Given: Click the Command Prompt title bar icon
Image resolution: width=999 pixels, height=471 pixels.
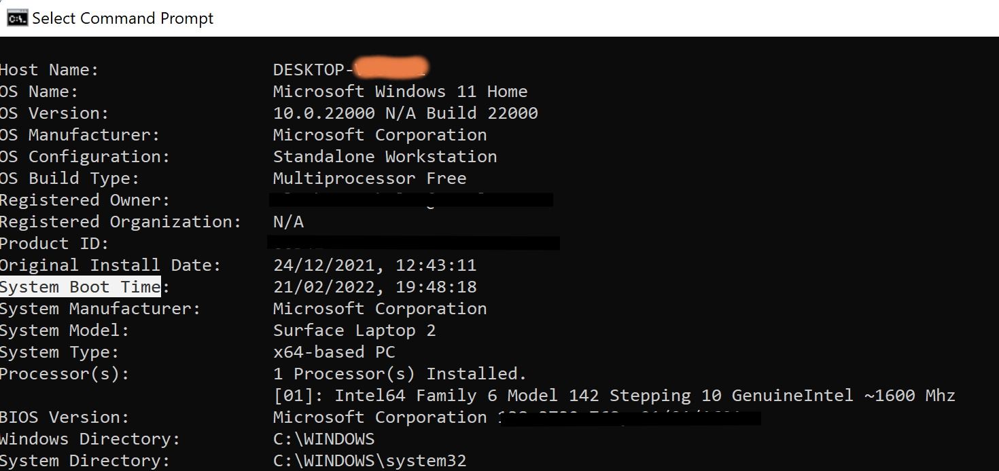Looking at the screenshot, I should (17, 18).
